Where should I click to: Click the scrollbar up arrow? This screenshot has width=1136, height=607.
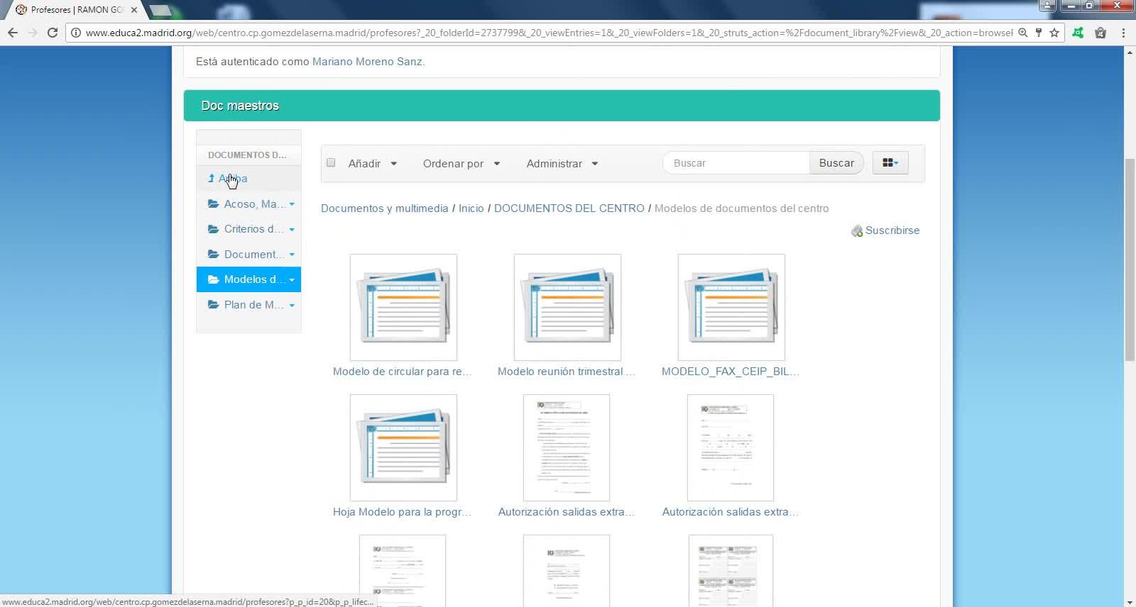click(1130, 52)
